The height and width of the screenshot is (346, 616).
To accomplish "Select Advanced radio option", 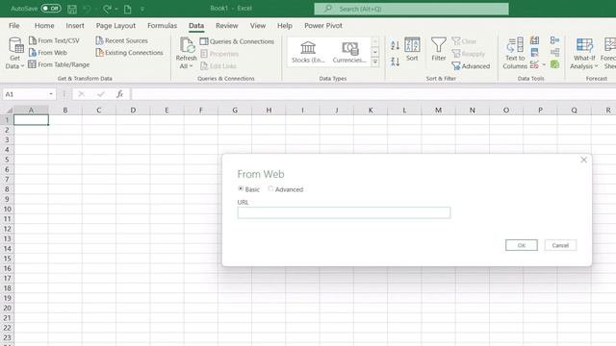I will coord(270,188).
